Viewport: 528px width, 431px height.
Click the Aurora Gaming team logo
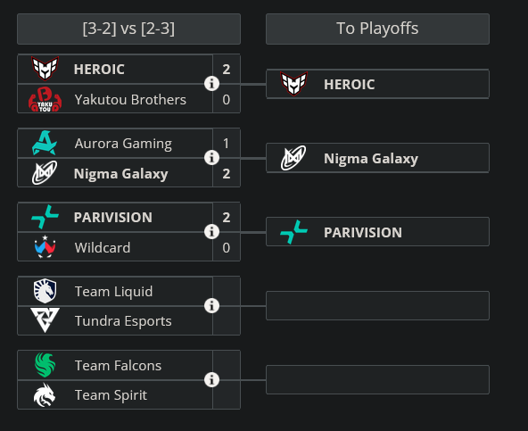[45, 143]
